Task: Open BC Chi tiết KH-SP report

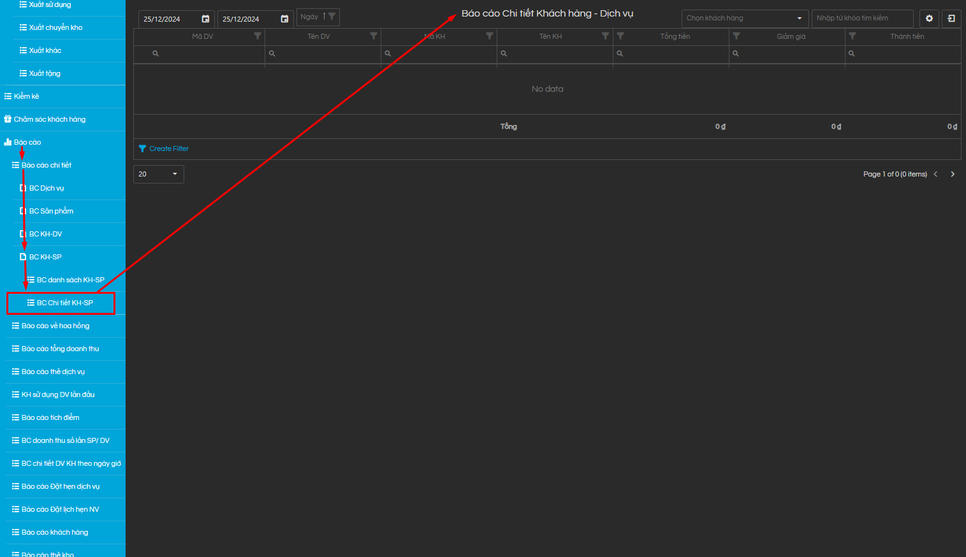Action: click(64, 303)
